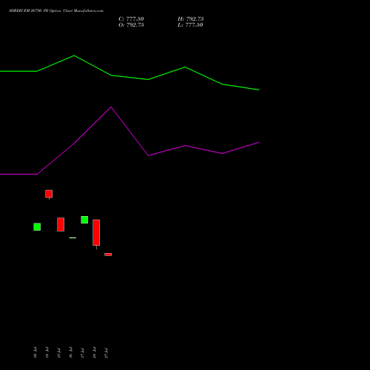Click the close price C: 777.50
Screen dimensions: 370x370
click(x=131, y=19)
